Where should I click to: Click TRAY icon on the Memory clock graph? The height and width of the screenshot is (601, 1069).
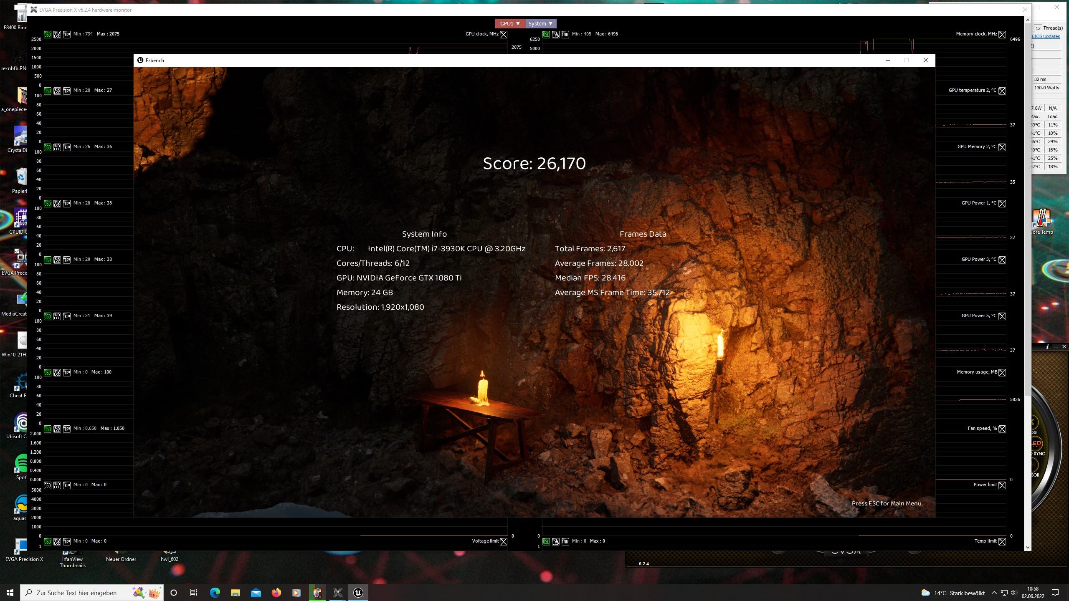coord(565,34)
